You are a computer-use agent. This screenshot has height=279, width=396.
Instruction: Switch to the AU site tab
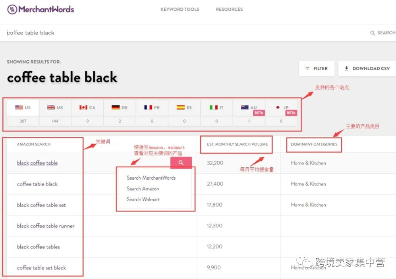pos(249,107)
